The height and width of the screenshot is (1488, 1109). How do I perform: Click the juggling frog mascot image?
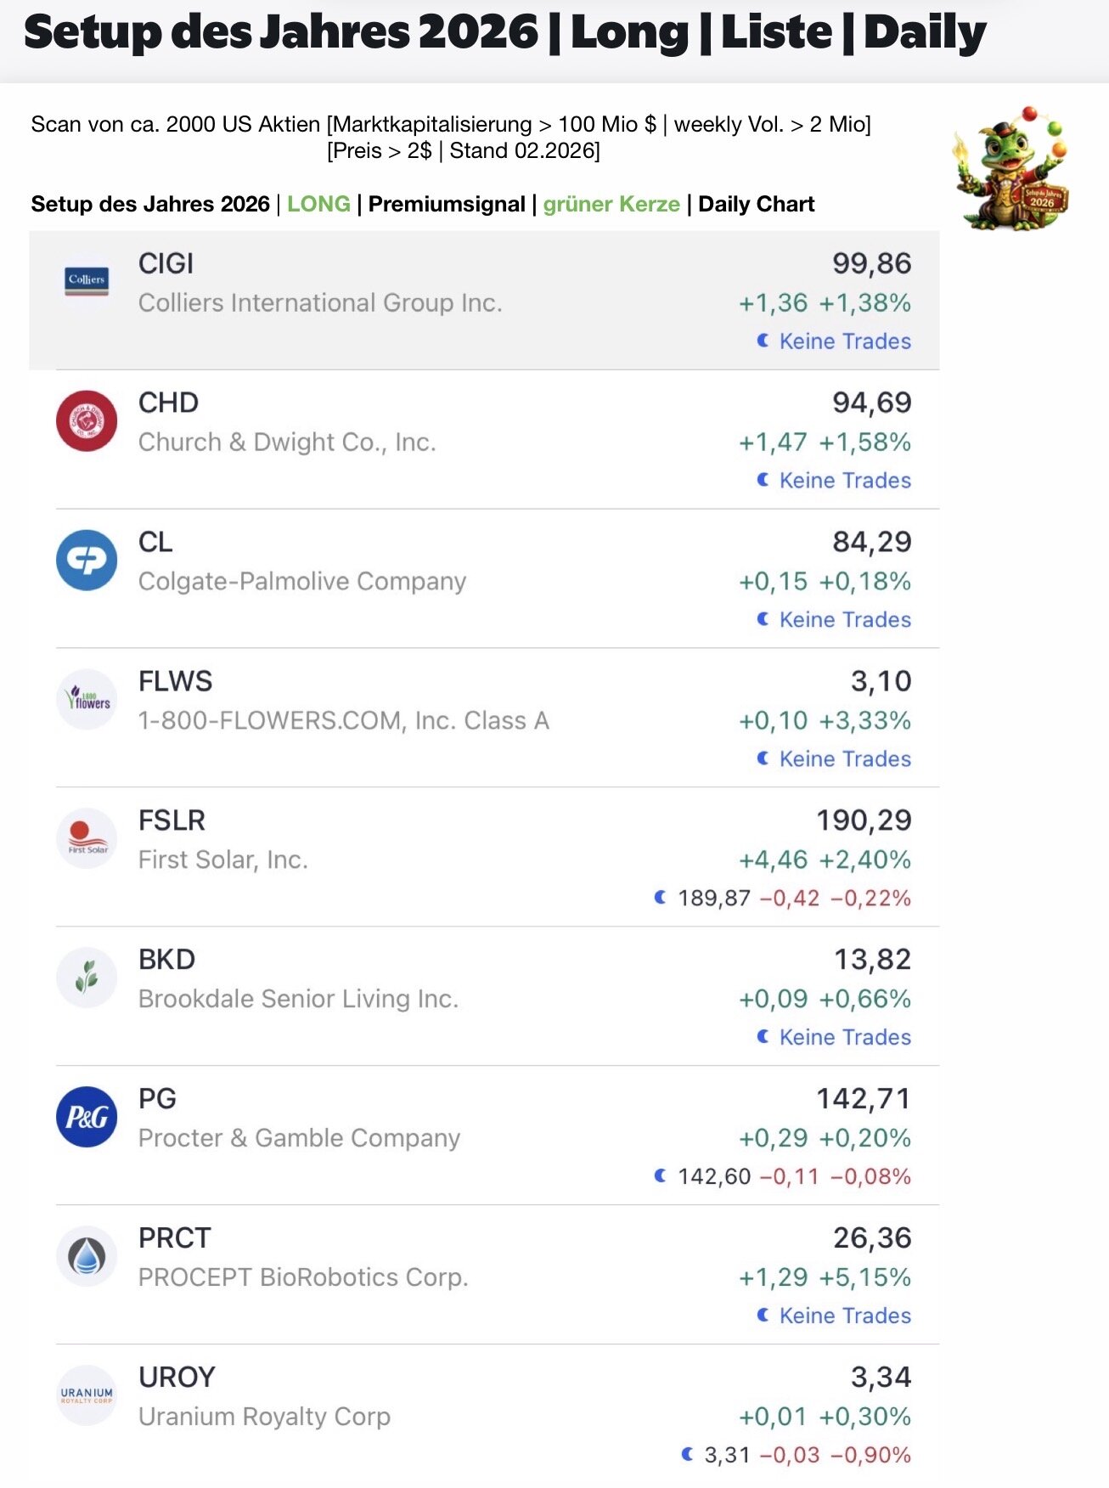pos(1010,170)
